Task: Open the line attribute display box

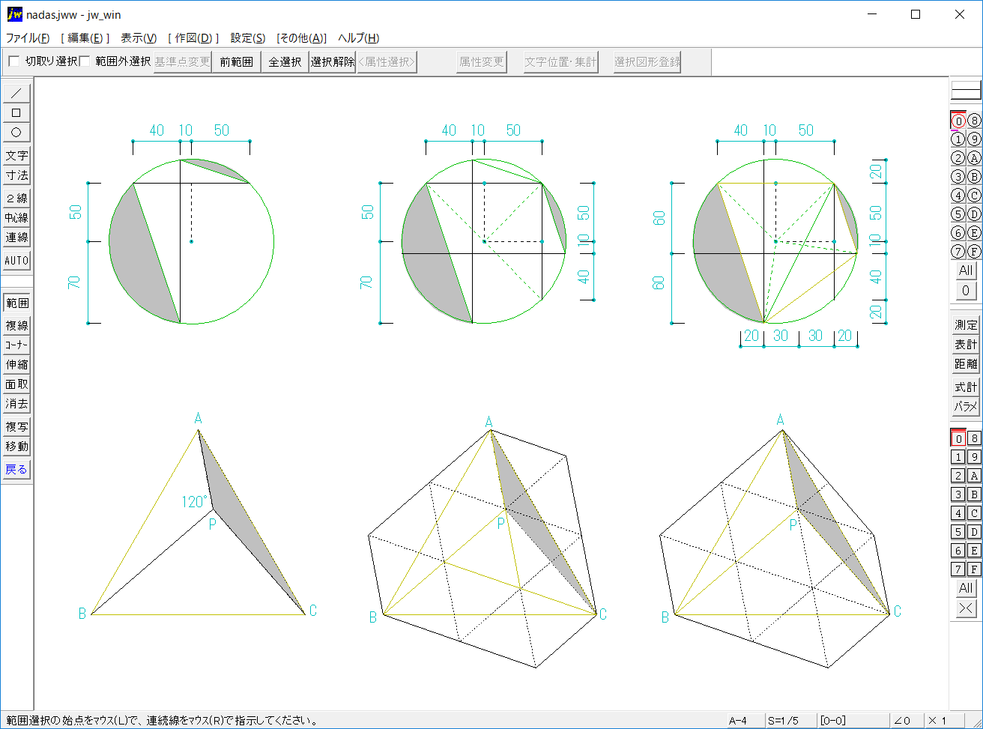Action: [966, 91]
